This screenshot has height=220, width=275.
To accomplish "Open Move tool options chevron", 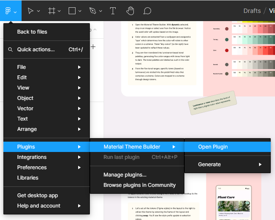I will [x=38, y=11].
